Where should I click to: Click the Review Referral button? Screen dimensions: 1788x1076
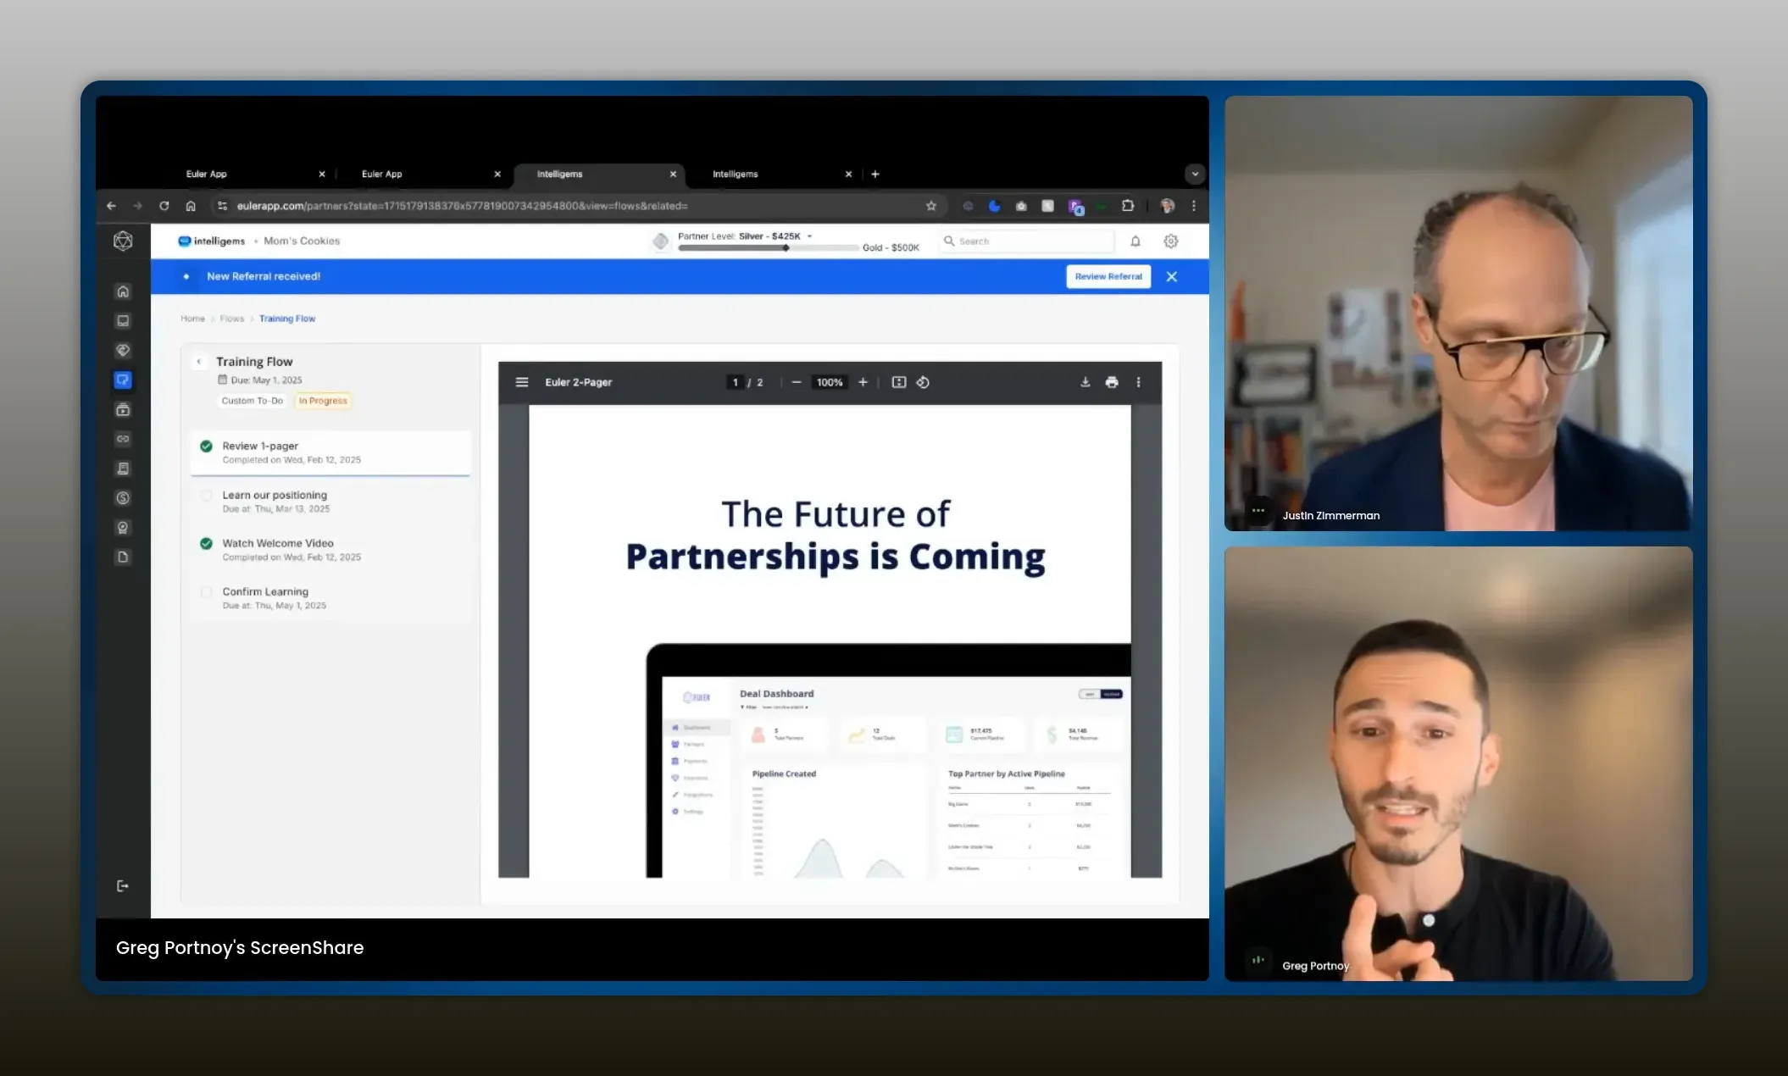tap(1108, 276)
